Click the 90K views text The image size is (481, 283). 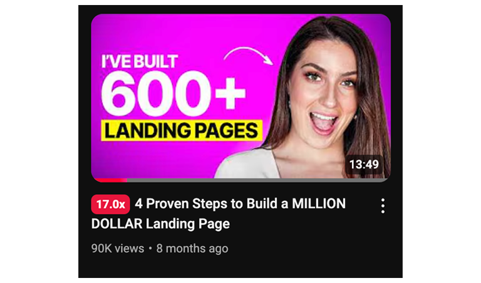[x=118, y=249]
